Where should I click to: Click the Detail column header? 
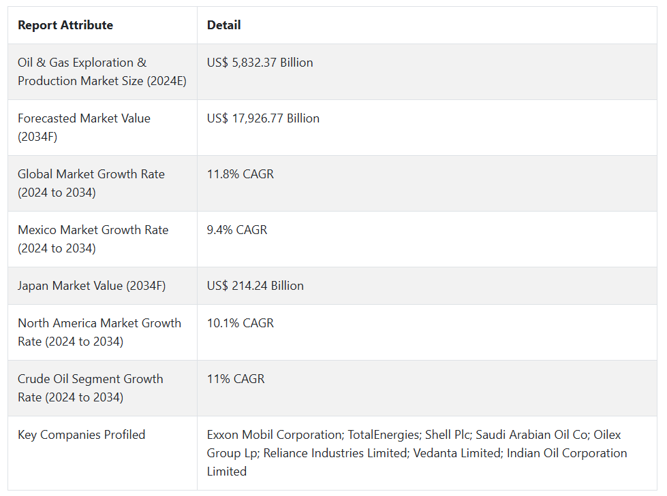[223, 25]
